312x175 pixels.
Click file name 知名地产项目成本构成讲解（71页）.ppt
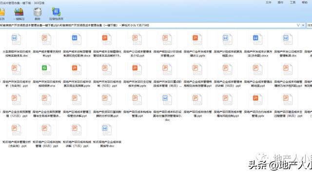point(77,144)
